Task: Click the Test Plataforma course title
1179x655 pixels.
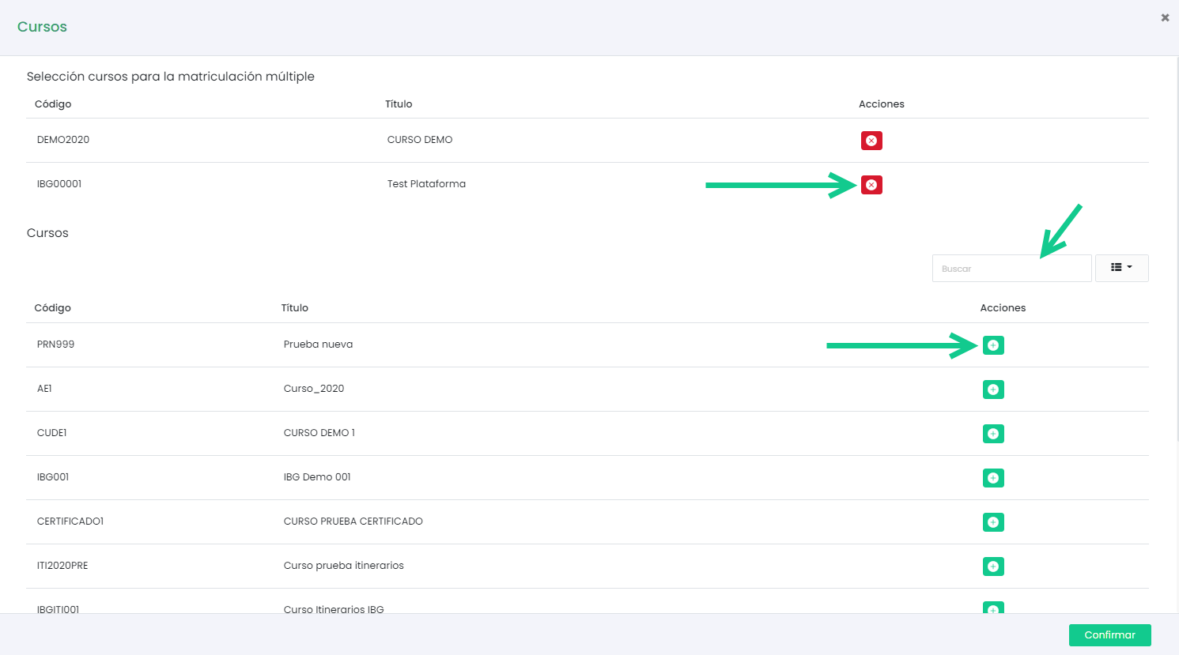Action: pos(426,184)
